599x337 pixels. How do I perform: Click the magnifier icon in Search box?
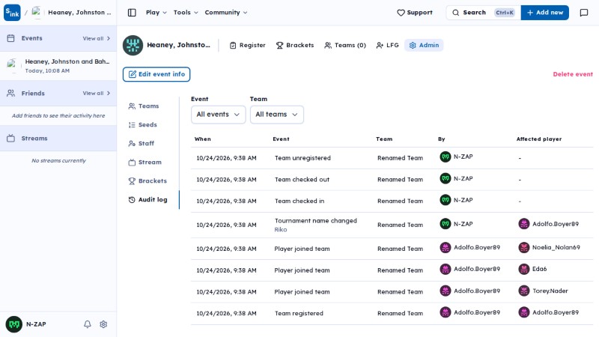456,13
